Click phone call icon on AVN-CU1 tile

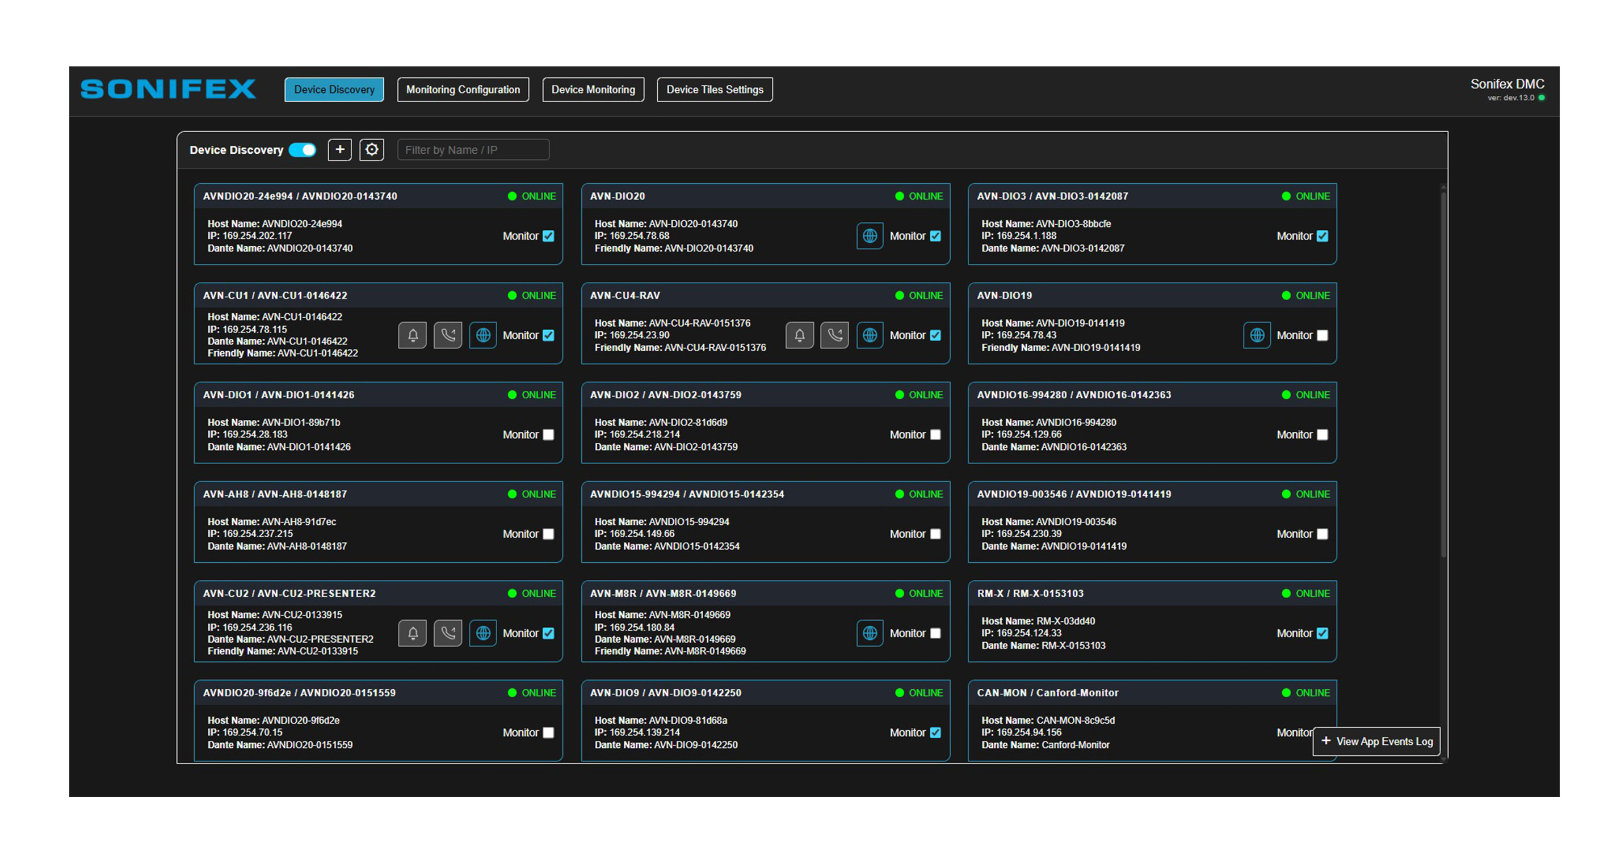(x=448, y=336)
